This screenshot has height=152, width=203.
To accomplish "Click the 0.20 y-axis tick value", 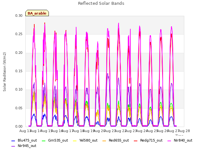I will pyautogui.click(x=19, y=53).
